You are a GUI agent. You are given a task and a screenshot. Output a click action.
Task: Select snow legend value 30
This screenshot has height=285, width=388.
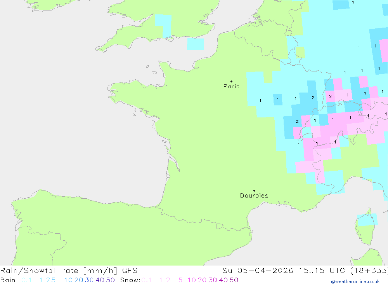coord(213,280)
